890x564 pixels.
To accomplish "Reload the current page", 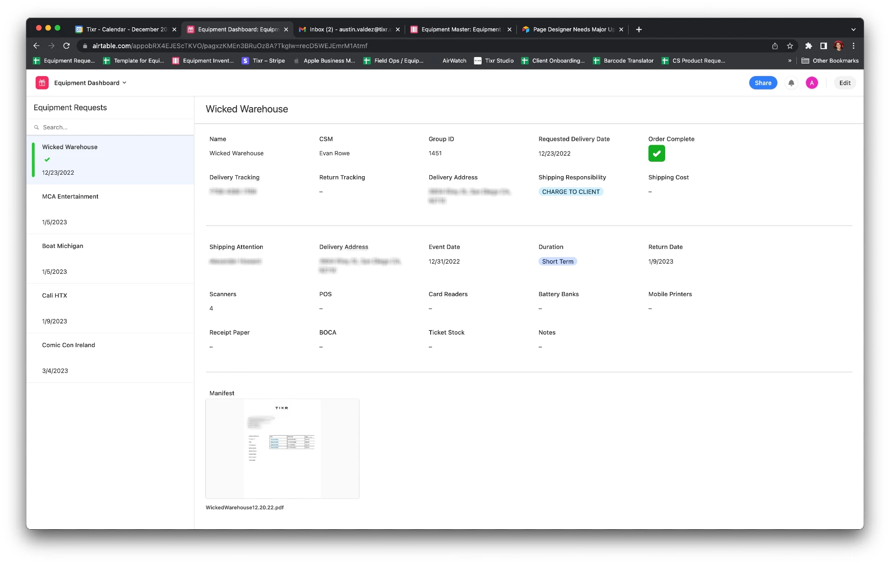I will click(66, 46).
